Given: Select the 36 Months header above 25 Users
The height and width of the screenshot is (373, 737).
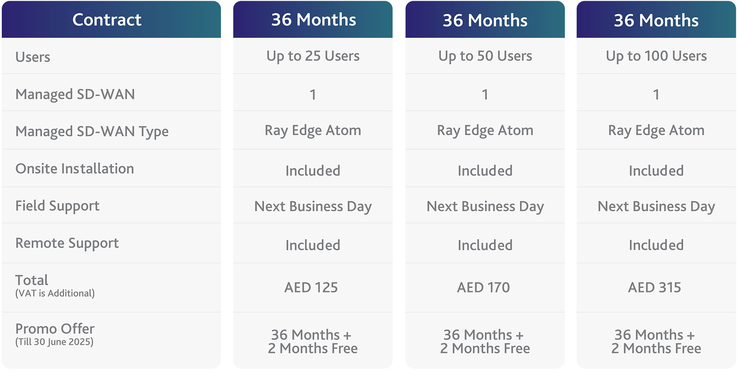Looking at the screenshot, I should tap(314, 20).
